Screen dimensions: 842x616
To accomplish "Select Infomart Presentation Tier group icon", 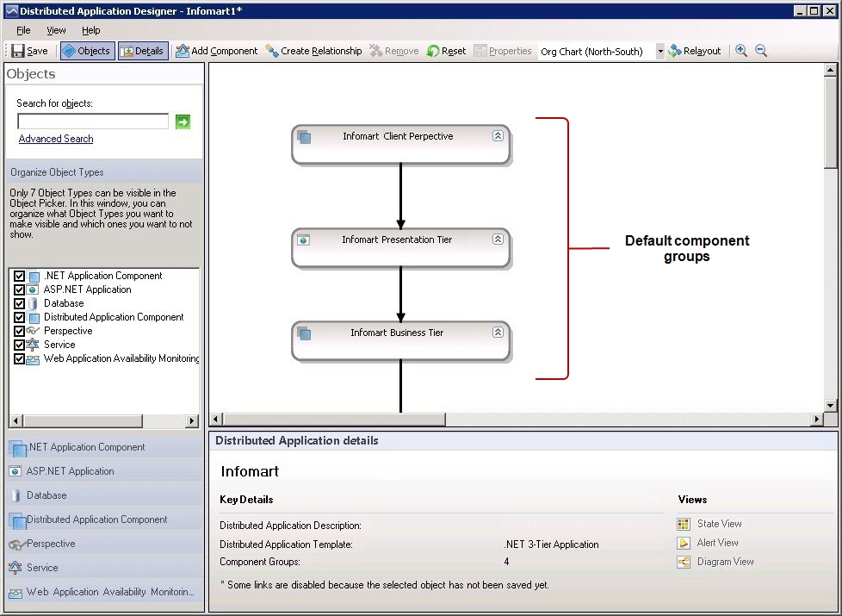I will (x=303, y=240).
